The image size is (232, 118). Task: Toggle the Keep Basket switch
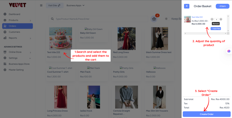click(x=166, y=19)
